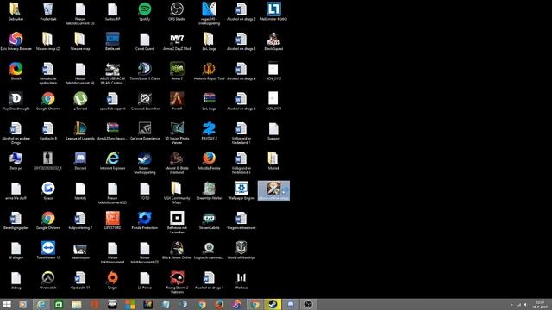Select the uTorrent desktop icon
This screenshot has height=310, width=552.
[x=80, y=98]
